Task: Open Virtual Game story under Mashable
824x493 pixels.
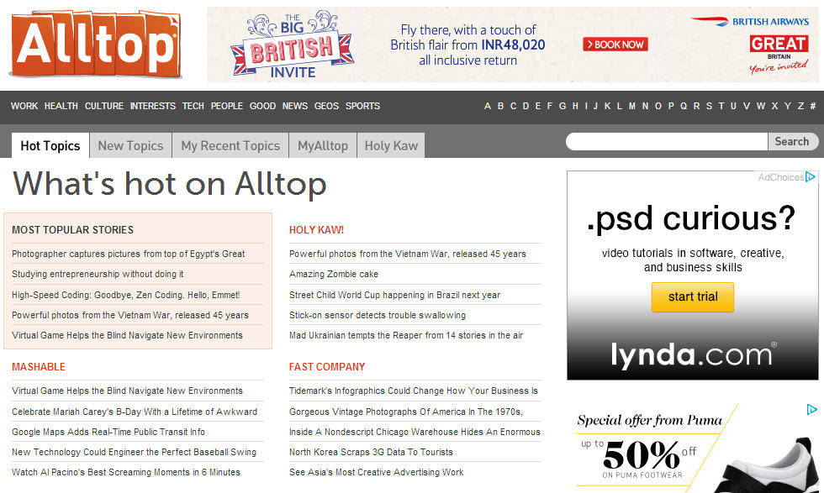Action: click(127, 391)
